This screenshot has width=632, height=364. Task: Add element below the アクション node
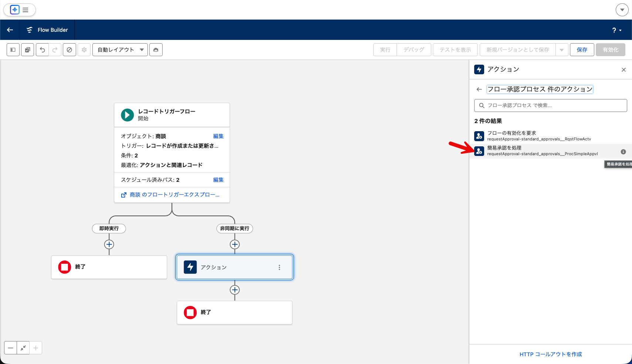(x=235, y=290)
